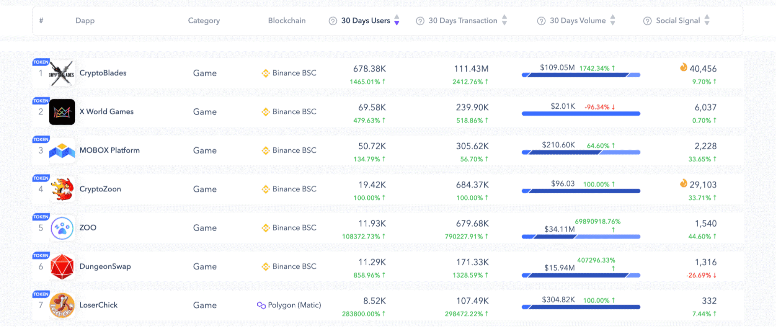Click Binance BSC label in DungeonSwap row
Image resolution: width=777 pixels, height=330 pixels.
(294, 266)
